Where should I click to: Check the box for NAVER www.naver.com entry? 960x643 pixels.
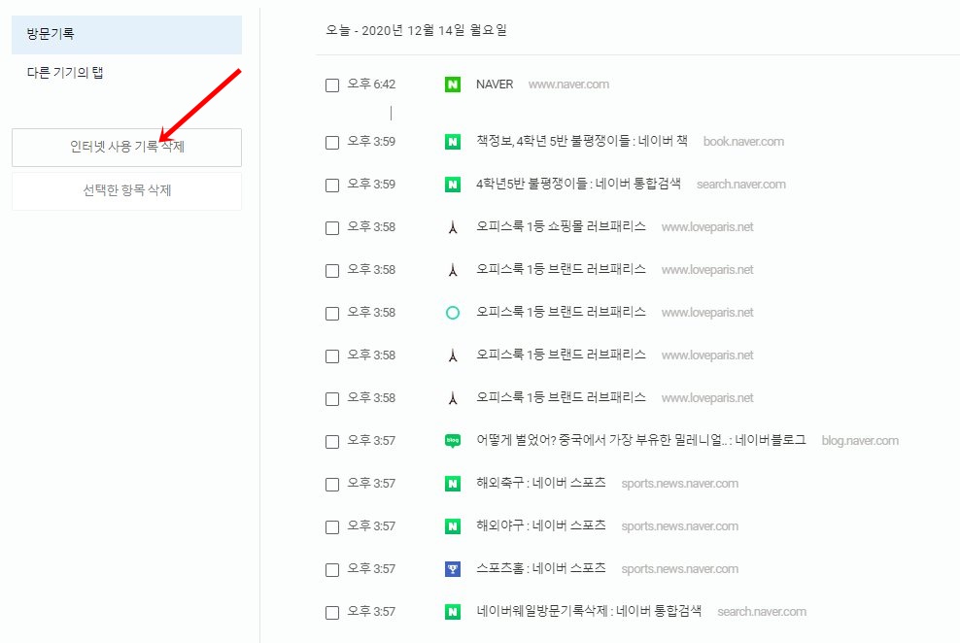(x=332, y=85)
